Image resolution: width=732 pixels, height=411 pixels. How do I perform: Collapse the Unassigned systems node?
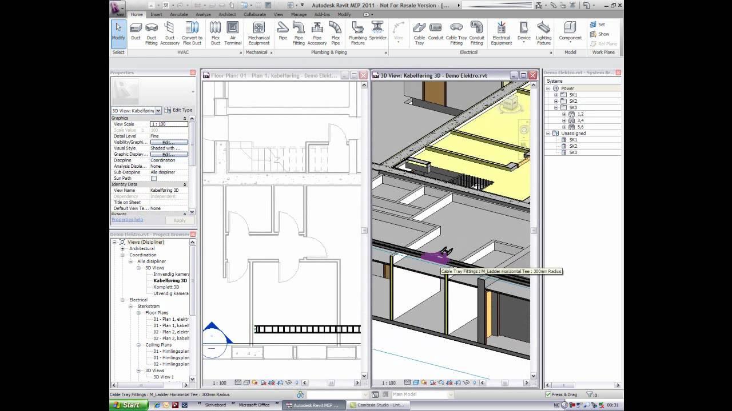point(548,133)
